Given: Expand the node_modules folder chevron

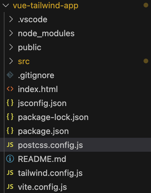Looking at the screenshot, I should (11, 33).
